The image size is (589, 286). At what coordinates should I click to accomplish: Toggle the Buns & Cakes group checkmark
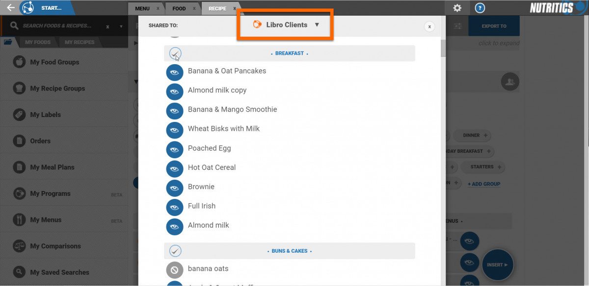pos(175,251)
